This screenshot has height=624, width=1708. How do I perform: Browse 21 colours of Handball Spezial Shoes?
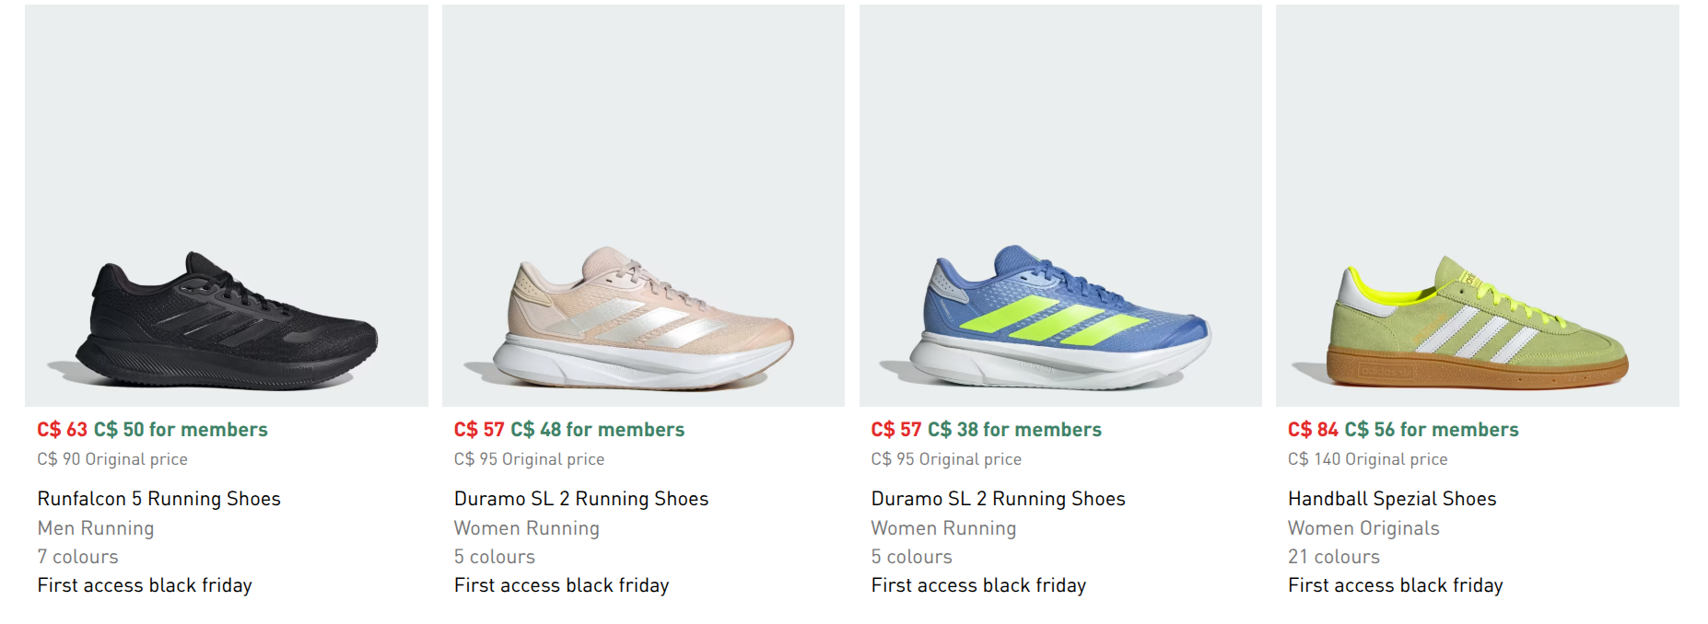point(1333,556)
